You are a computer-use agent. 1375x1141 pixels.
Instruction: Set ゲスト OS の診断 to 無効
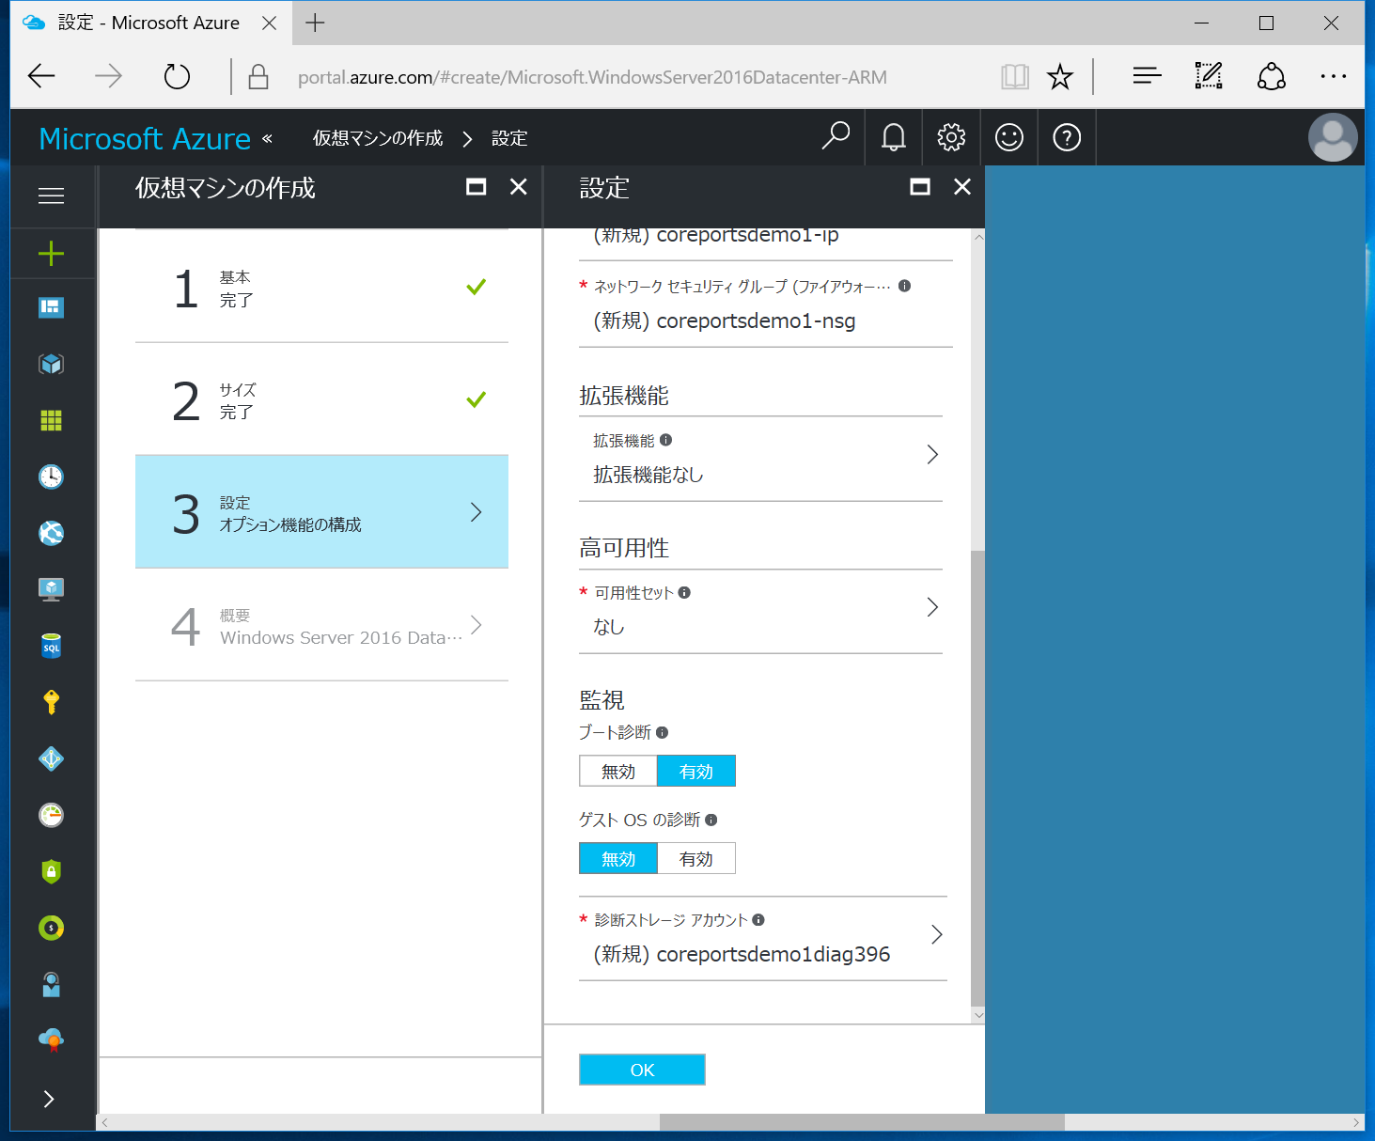point(618,859)
